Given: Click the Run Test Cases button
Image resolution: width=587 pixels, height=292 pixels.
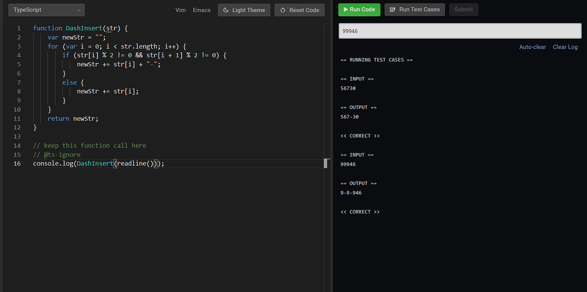Looking at the screenshot, I should click(415, 9).
